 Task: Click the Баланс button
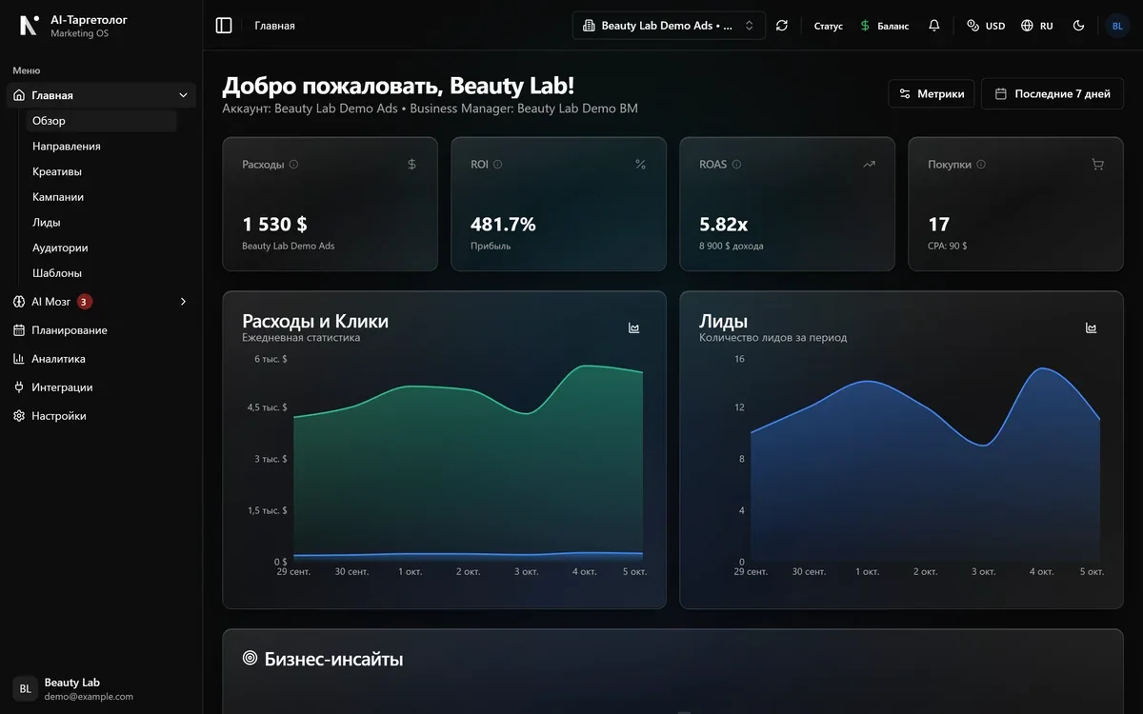point(885,26)
